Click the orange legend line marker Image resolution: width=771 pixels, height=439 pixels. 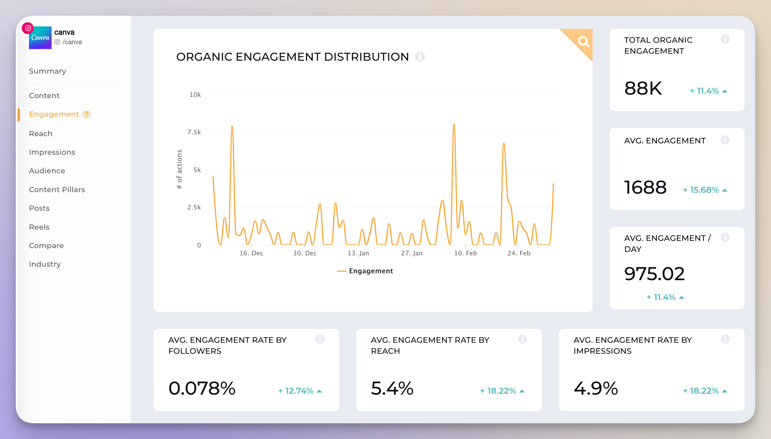[x=341, y=271]
